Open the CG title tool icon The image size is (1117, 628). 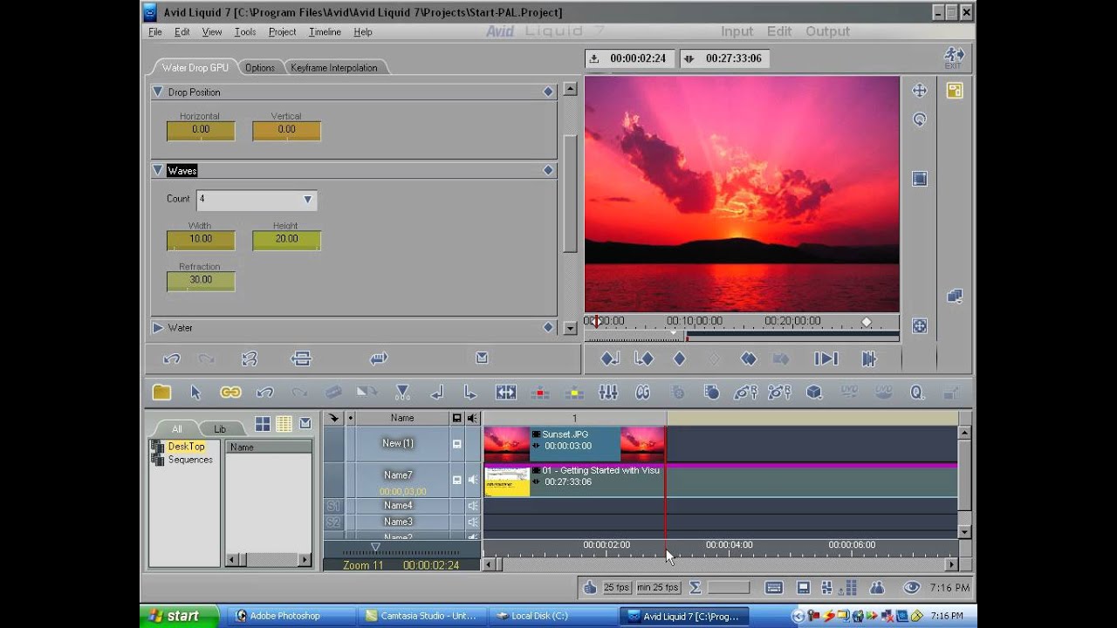point(643,392)
